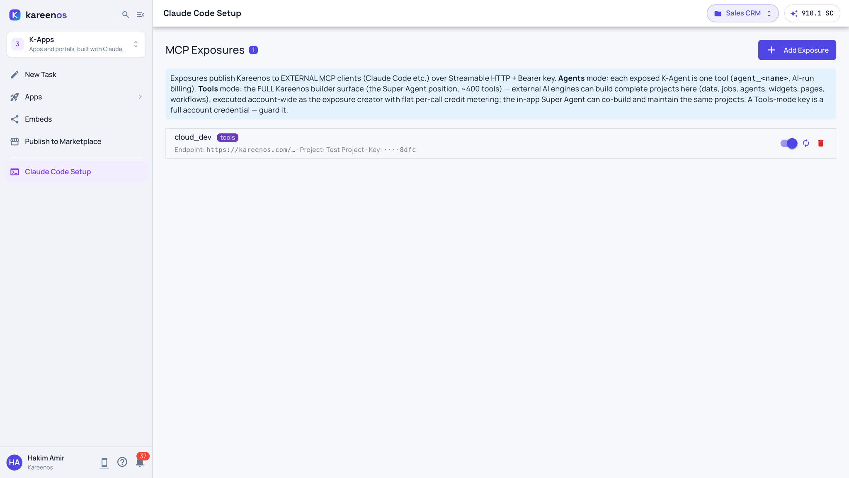The height and width of the screenshot is (478, 849).
Task: Click the tools mode badge
Action: point(228,137)
